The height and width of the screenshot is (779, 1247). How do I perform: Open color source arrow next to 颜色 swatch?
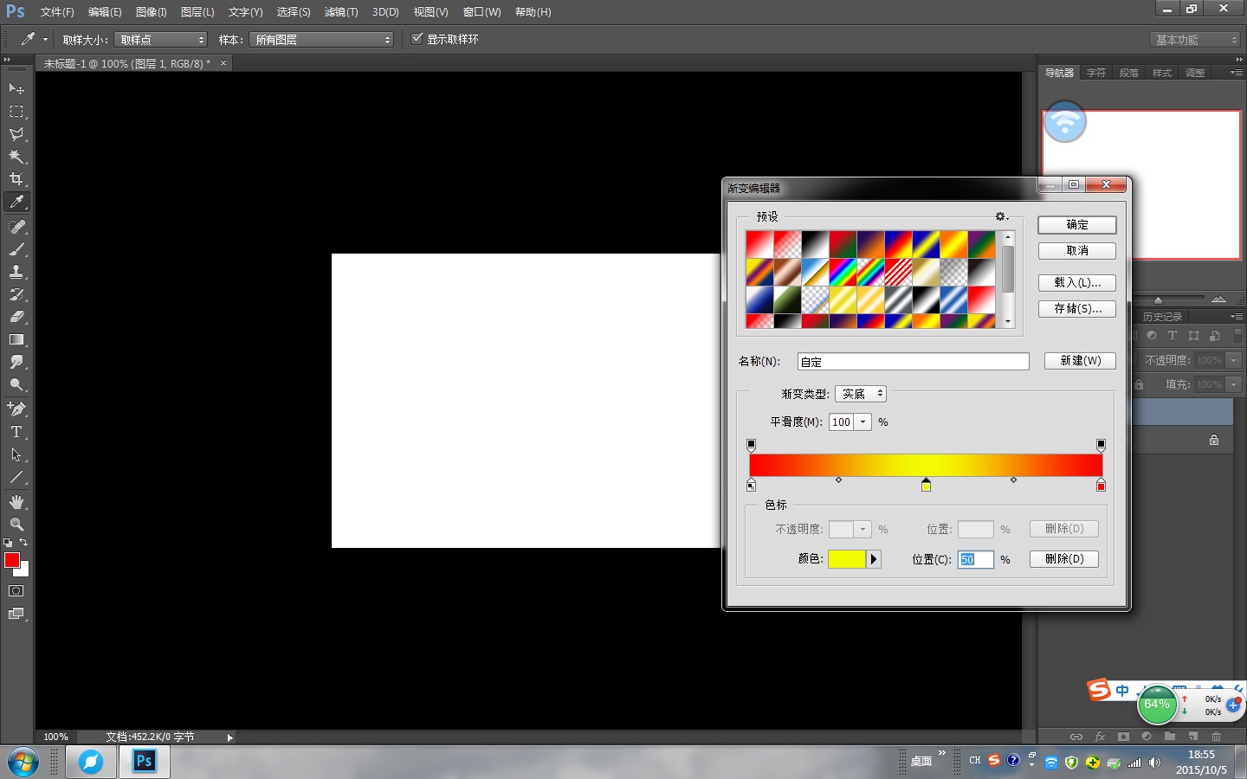click(x=874, y=559)
